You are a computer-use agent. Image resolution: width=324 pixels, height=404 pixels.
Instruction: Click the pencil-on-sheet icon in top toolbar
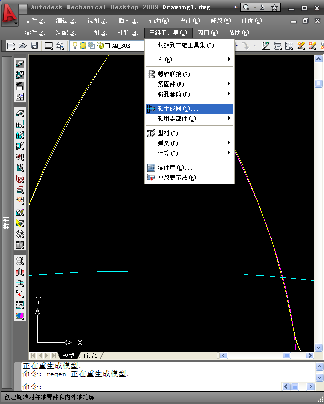[266, 46]
